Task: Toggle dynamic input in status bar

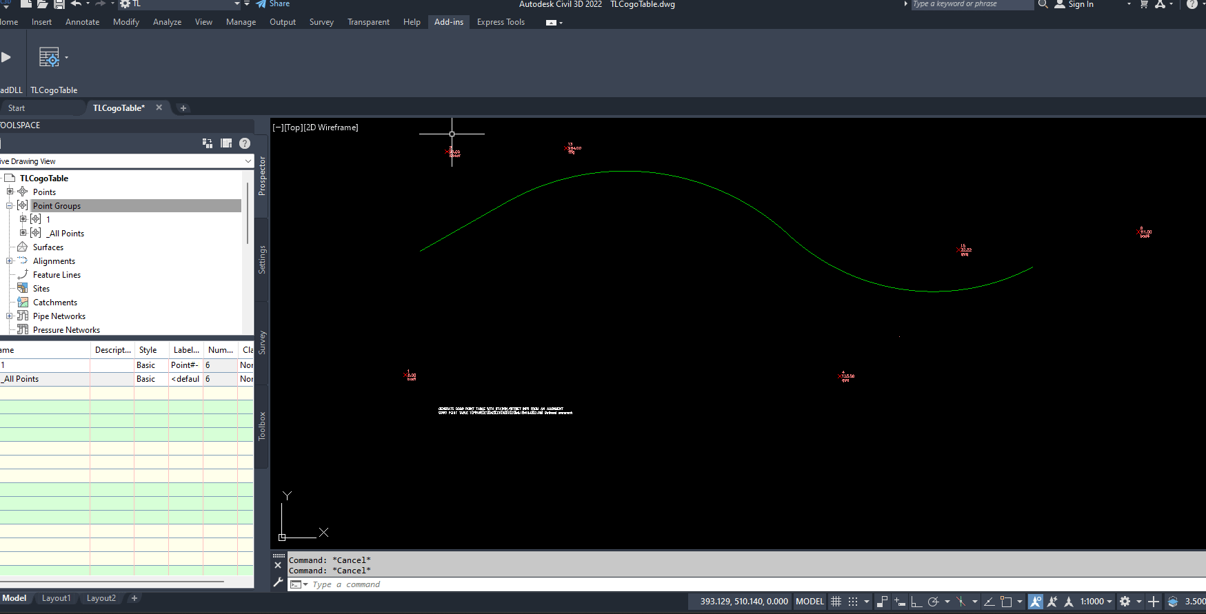Action: tap(899, 602)
